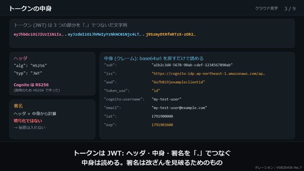Click the blue token part eyJzdWIiOiJhMWIy…

point(104,34)
